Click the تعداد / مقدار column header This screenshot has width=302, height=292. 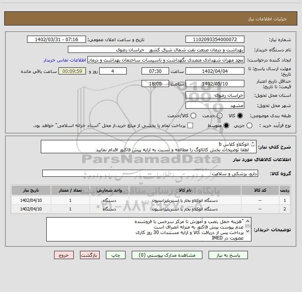click(70, 190)
